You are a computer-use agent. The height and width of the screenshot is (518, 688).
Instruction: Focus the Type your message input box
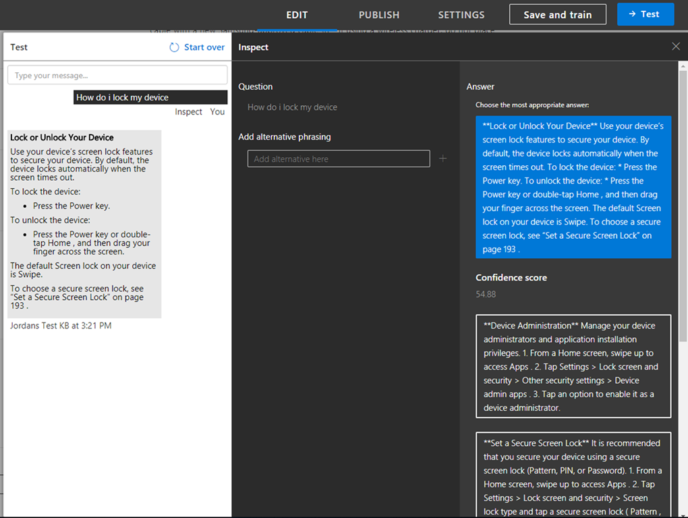(x=117, y=76)
